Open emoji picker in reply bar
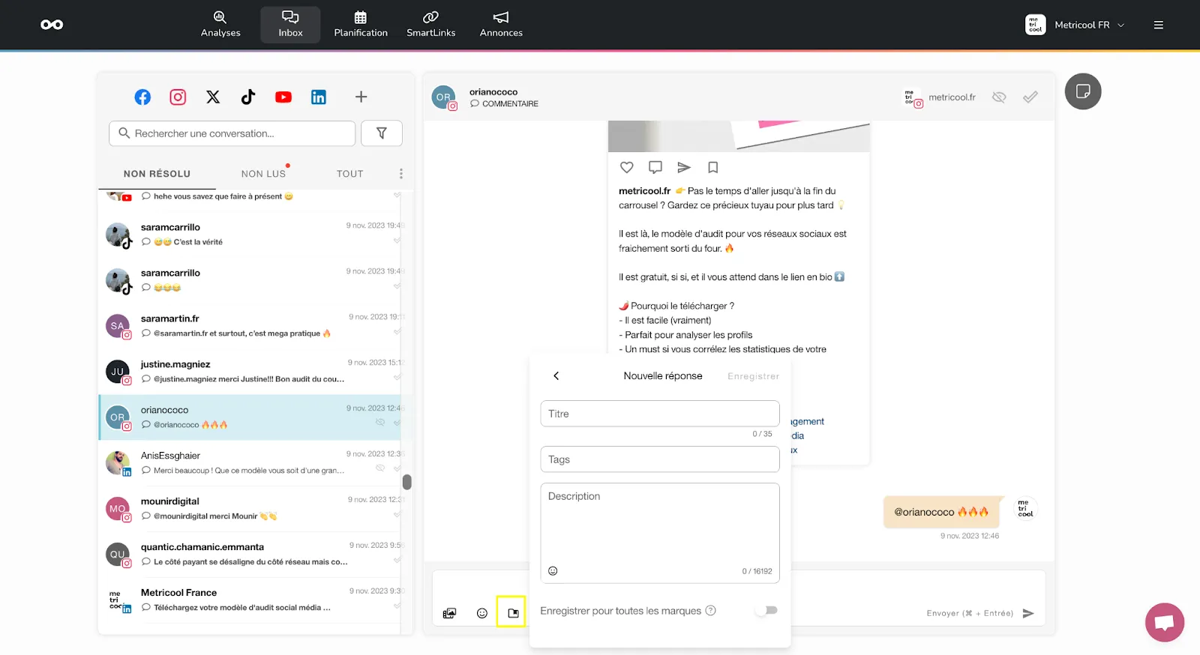This screenshot has width=1200, height=655. coord(482,613)
